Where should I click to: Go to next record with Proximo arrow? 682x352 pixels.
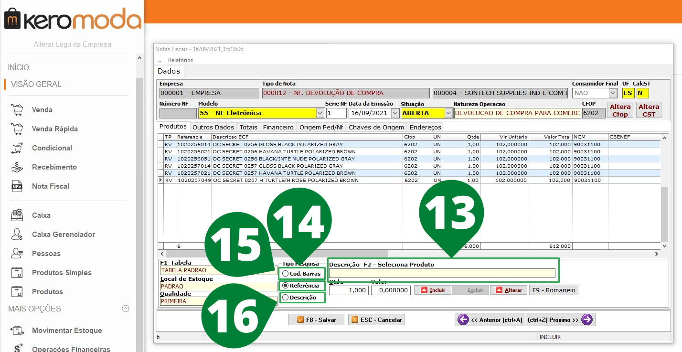(560, 320)
